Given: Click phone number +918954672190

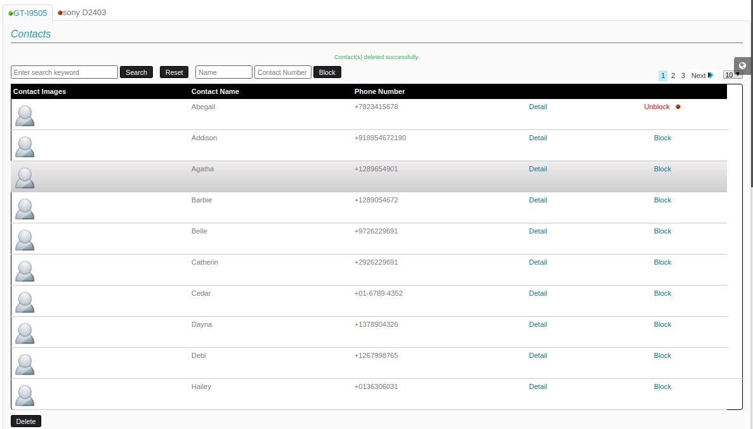Looking at the screenshot, I should [380, 138].
